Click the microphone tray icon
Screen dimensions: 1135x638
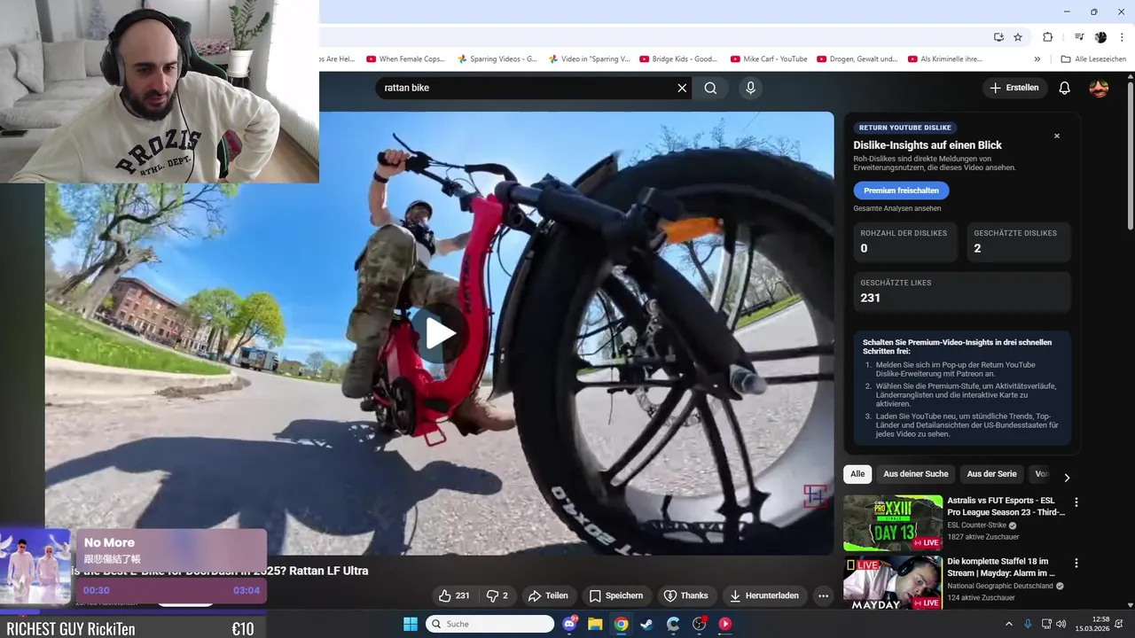1029,624
